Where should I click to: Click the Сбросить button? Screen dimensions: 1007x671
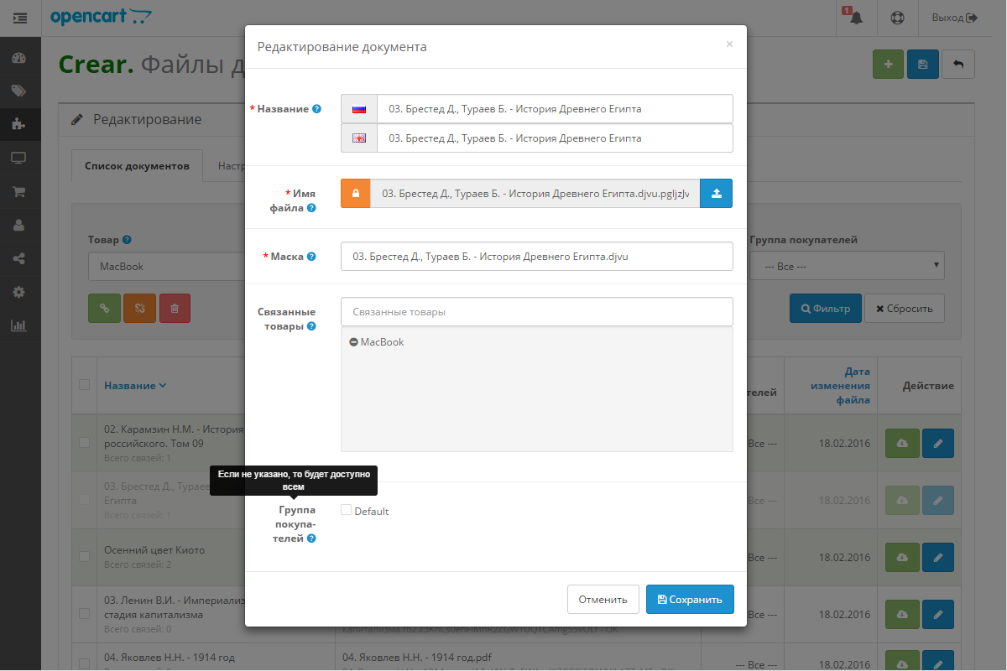click(x=905, y=308)
